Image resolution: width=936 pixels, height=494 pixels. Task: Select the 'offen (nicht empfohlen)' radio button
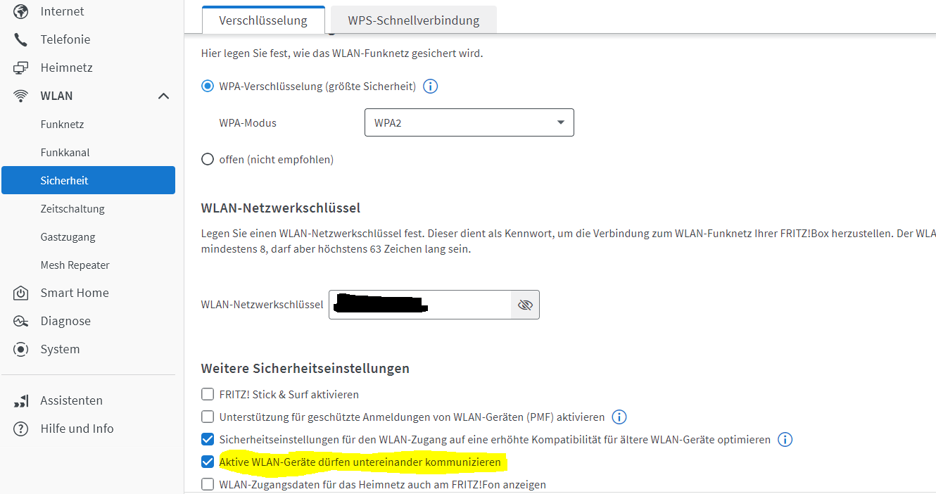208,160
